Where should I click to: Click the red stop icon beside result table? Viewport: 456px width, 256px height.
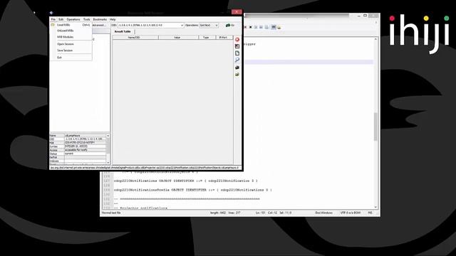tap(237, 40)
